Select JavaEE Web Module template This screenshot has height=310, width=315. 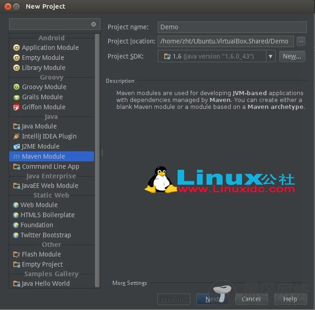51,186
